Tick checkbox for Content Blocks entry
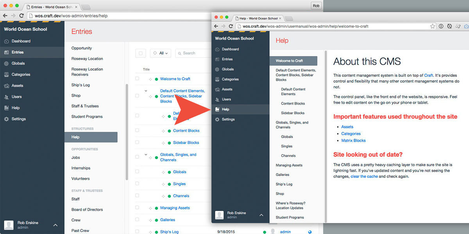The height and width of the screenshot is (234, 469). click(137, 131)
